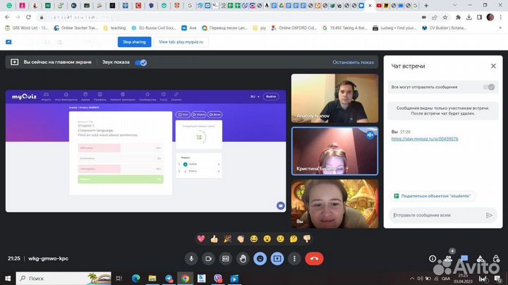The image size is (508, 285).
Task: Raise hand in the meeting
Action: point(243,258)
